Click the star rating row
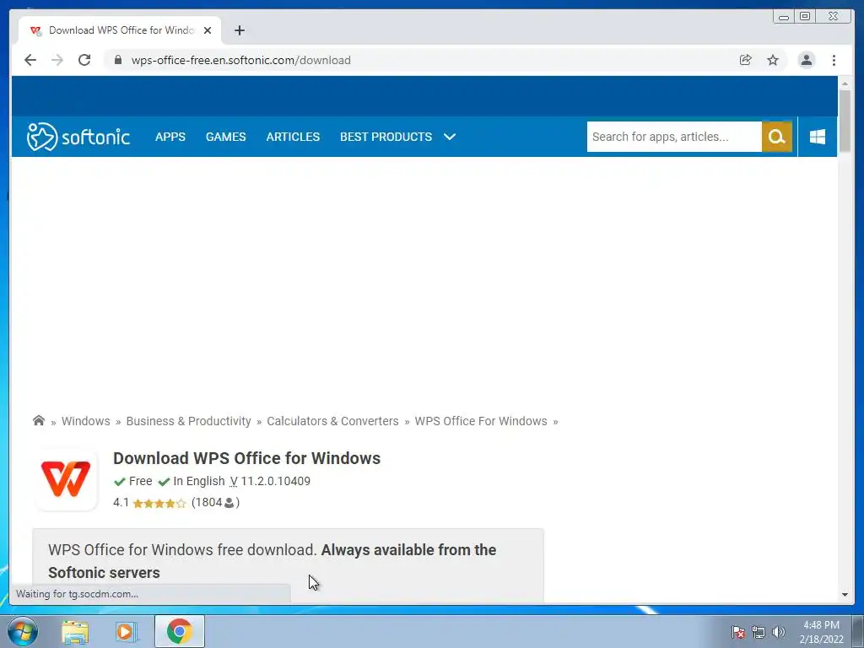The image size is (864, 648). (x=159, y=503)
